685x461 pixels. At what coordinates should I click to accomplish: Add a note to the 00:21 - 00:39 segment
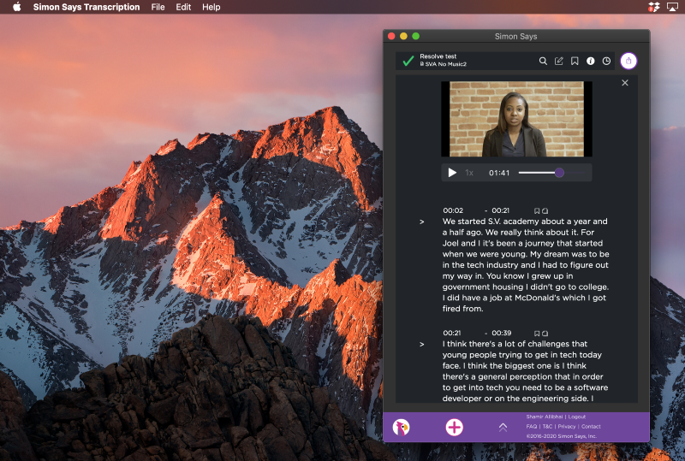[x=545, y=334]
